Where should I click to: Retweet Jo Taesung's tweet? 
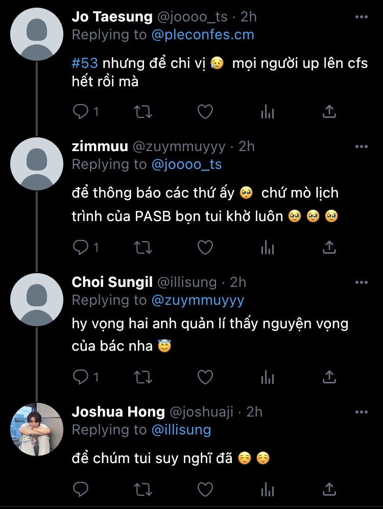pos(143,112)
